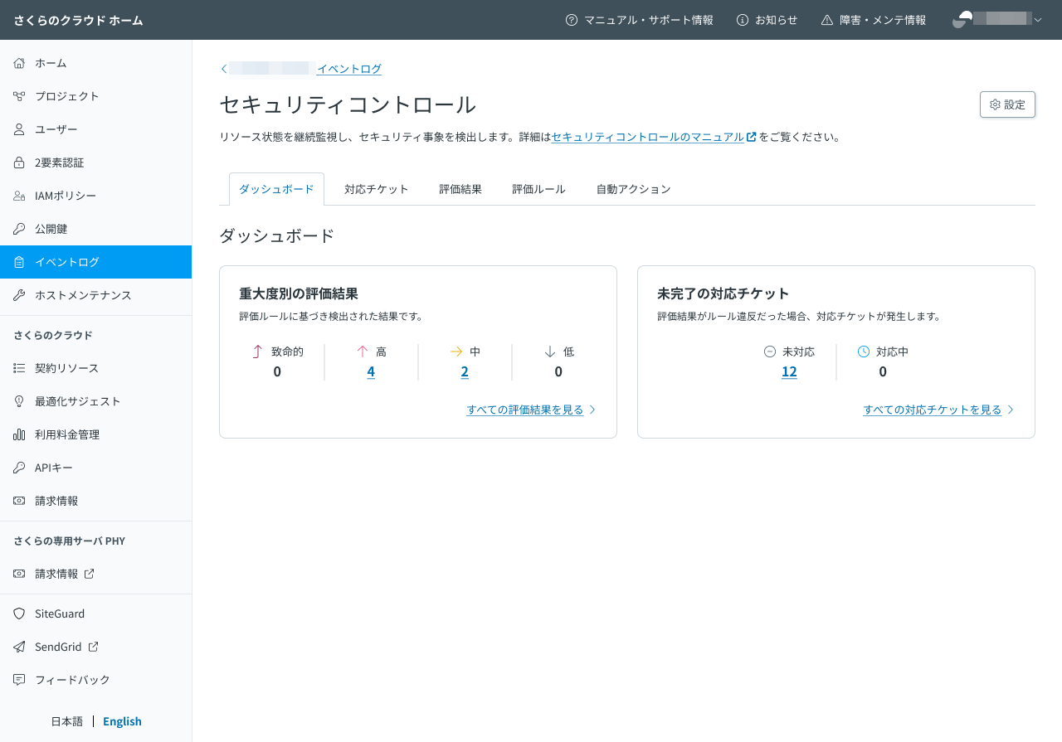Open すべての評価結果を見る link
Viewport: 1062px width, 742px height.
525,410
